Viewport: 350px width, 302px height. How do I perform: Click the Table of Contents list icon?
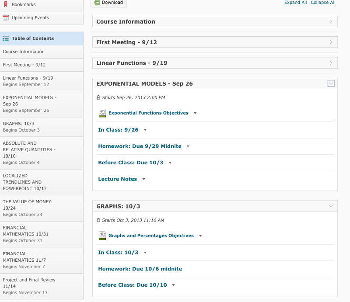[x=6, y=38]
